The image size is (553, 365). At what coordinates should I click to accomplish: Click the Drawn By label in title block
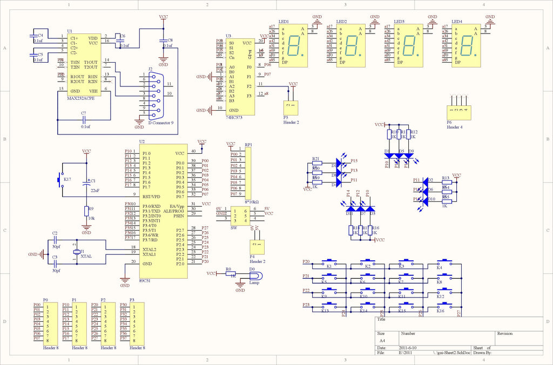pyautogui.click(x=482, y=353)
